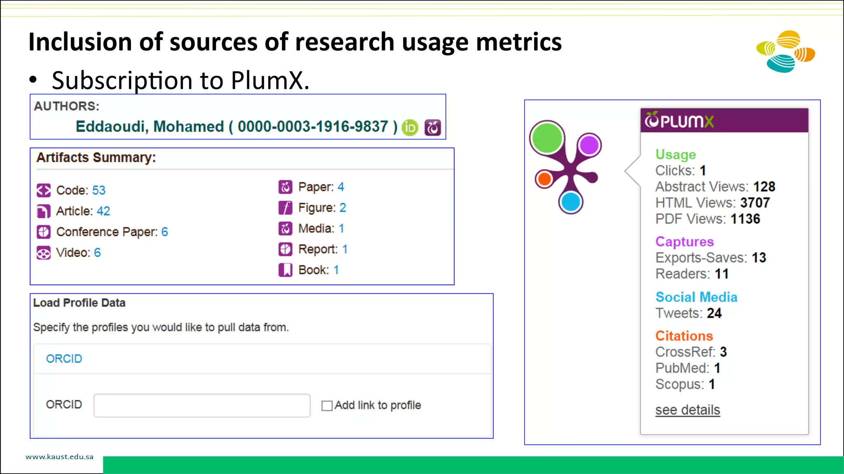
Task: Click the Code artifact icon
Action: point(44,191)
